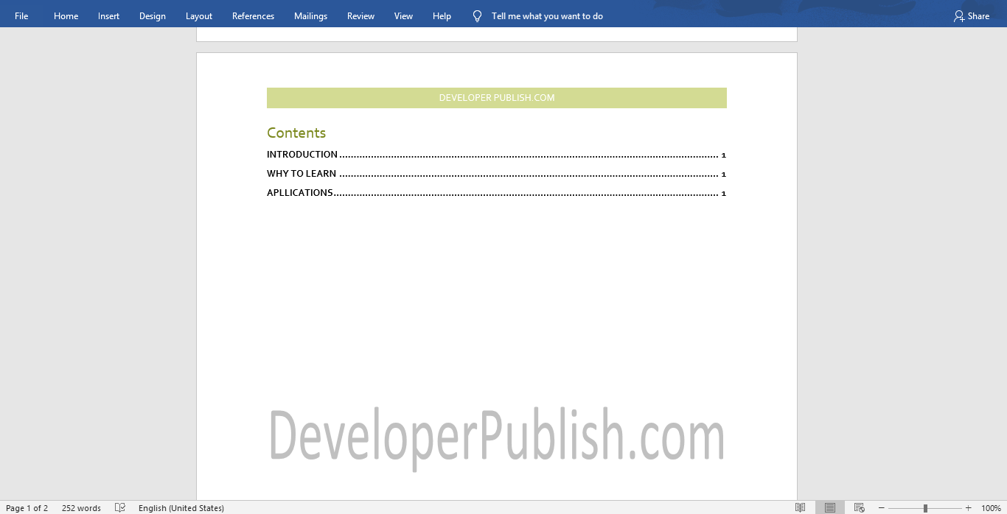Select the Print Layout view icon
1007x514 pixels.
tap(829, 507)
